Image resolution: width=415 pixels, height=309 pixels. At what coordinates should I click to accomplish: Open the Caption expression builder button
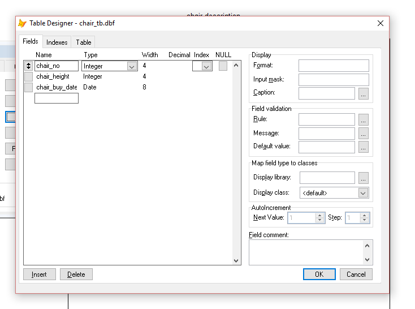click(x=364, y=93)
